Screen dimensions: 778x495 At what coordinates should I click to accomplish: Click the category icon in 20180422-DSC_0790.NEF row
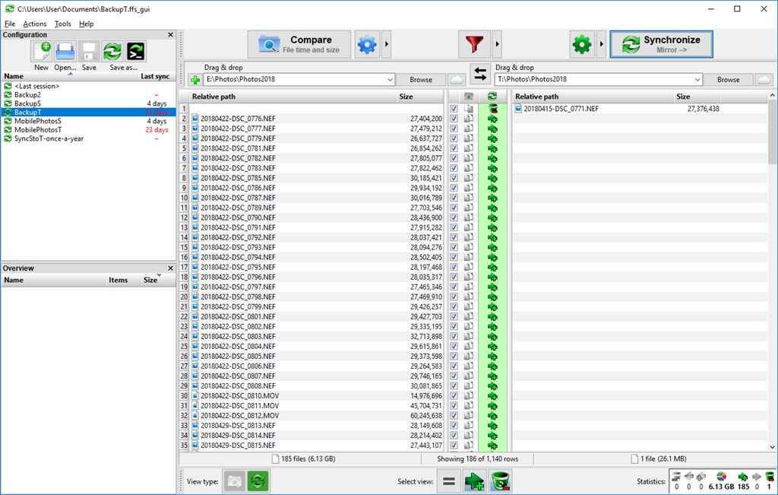click(x=468, y=217)
